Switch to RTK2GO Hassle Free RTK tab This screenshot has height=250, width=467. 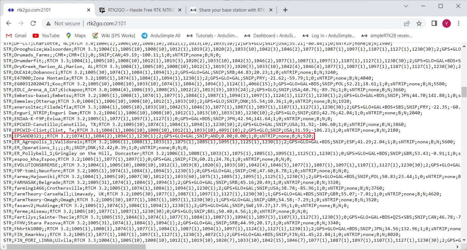(x=140, y=10)
